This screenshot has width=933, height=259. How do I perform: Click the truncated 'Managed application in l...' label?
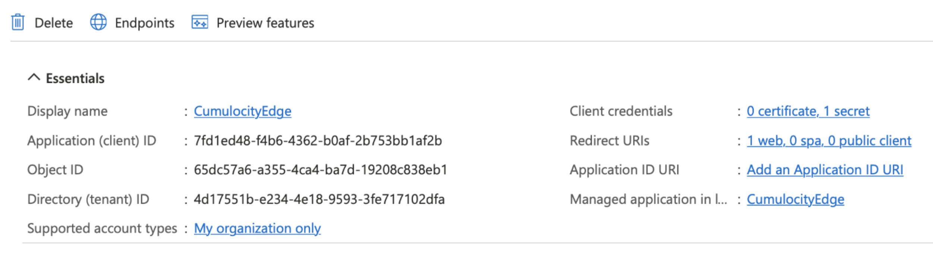pyautogui.click(x=649, y=200)
